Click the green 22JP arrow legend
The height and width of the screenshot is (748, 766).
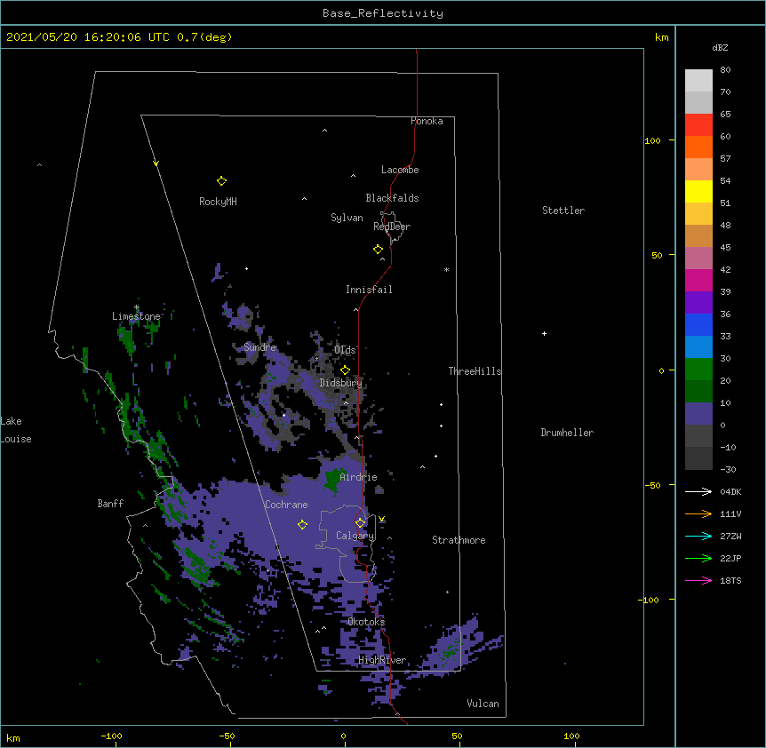pyautogui.click(x=698, y=558)
